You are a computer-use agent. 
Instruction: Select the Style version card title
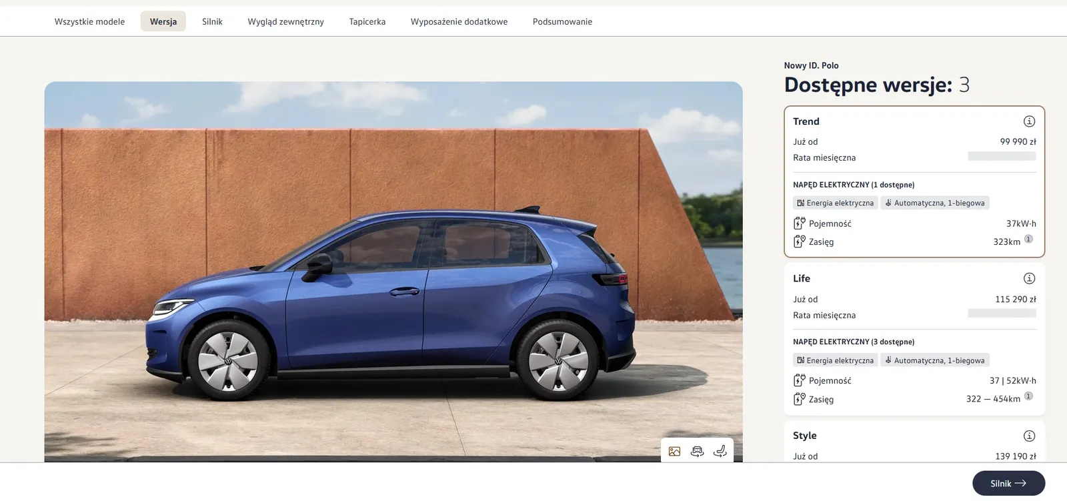tap(804, 436)
